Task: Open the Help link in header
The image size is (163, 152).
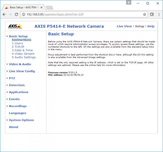Action: coord(151,26)
